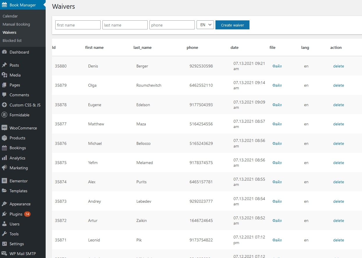Screen dimensions: 362x258
Task: Click the Tools wrench icon
Action: point(4,234)
